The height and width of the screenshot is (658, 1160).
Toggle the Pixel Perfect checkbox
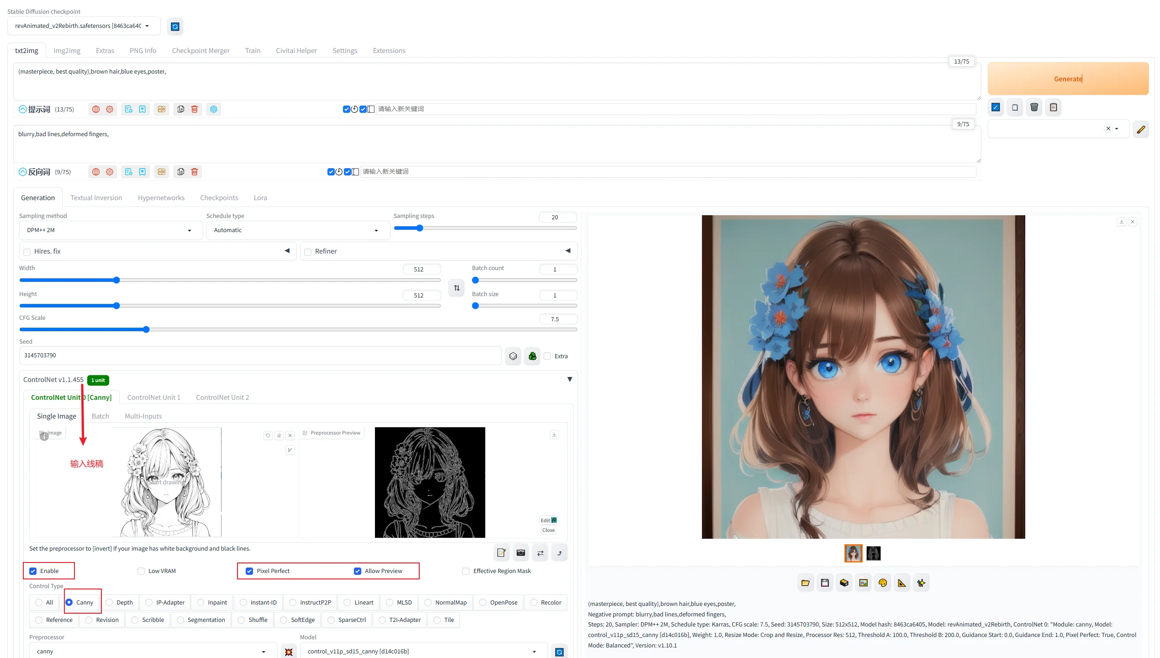249,571
